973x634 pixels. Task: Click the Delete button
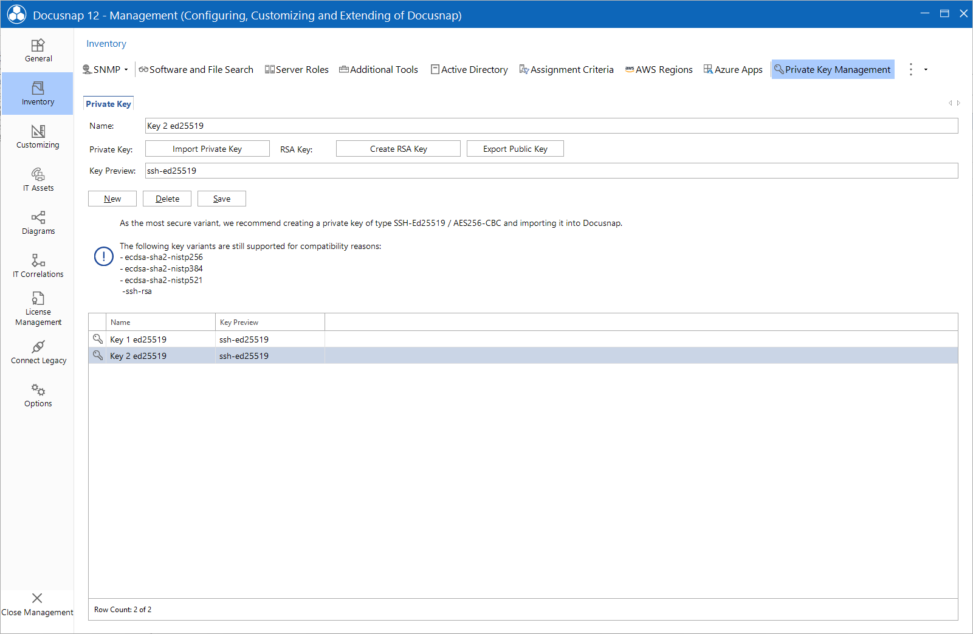[x=167, y=199]
